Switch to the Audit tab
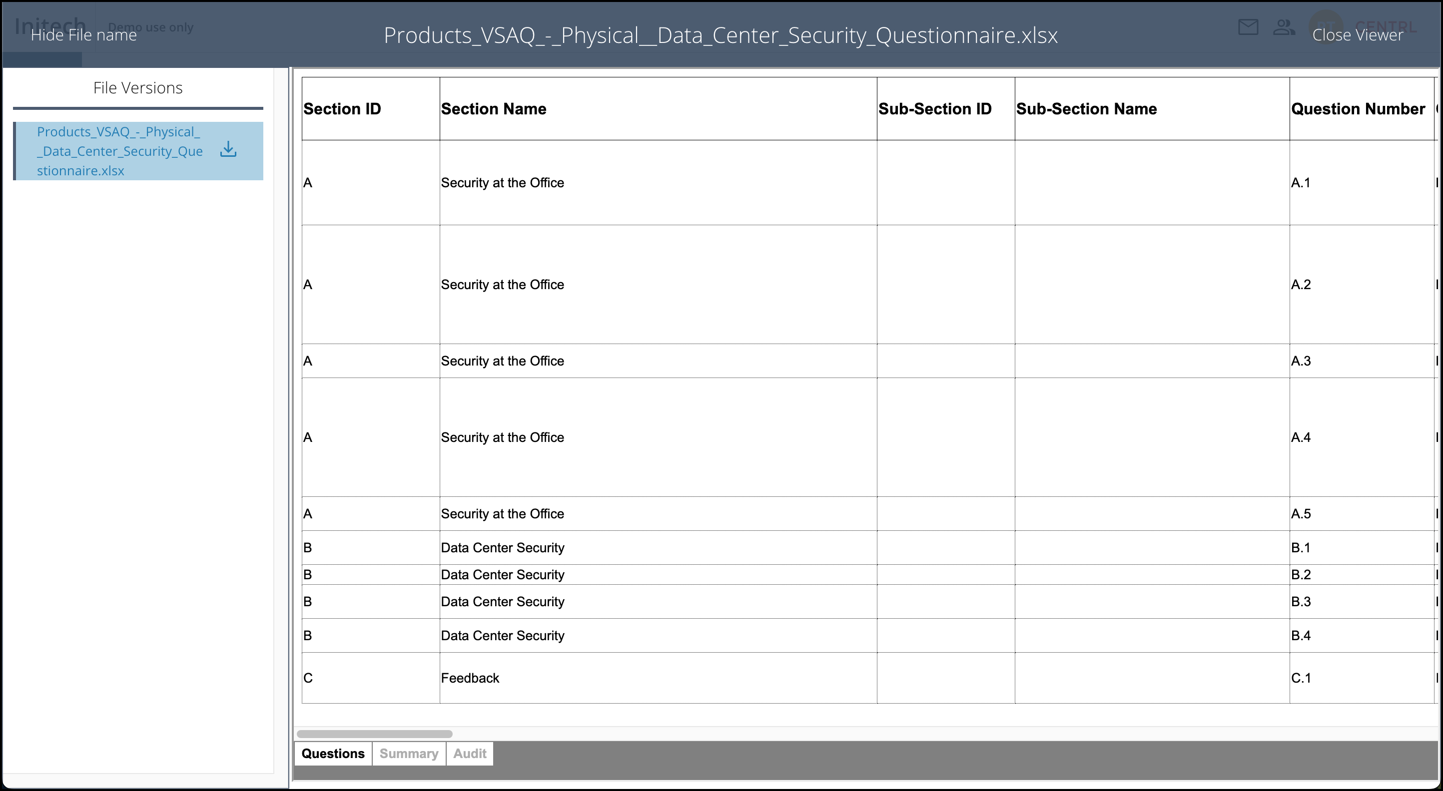 coord(469,754)
